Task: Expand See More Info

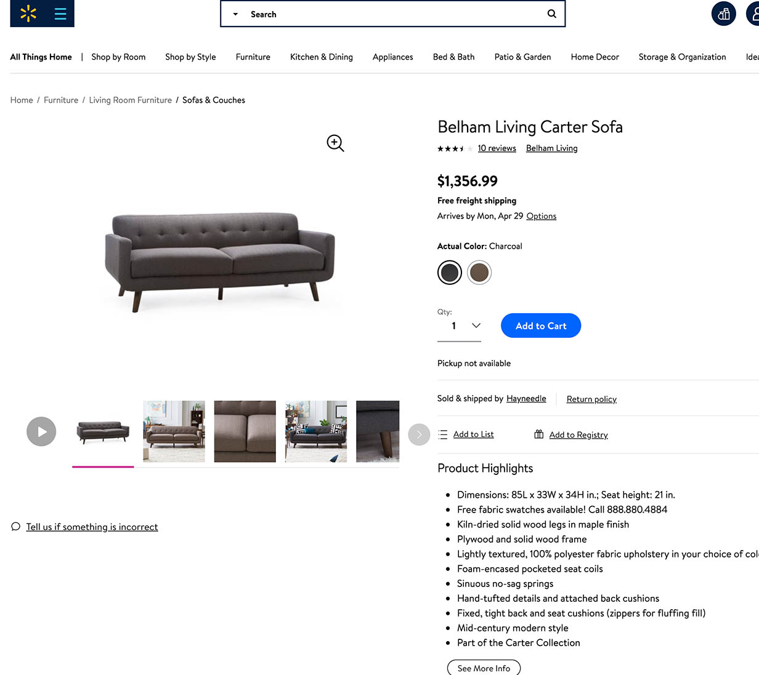Action: (x=484, y=668)
